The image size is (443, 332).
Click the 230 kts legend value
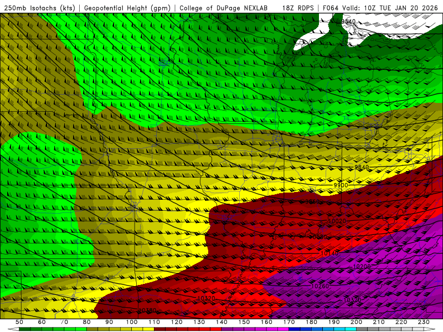click(424, 322)
